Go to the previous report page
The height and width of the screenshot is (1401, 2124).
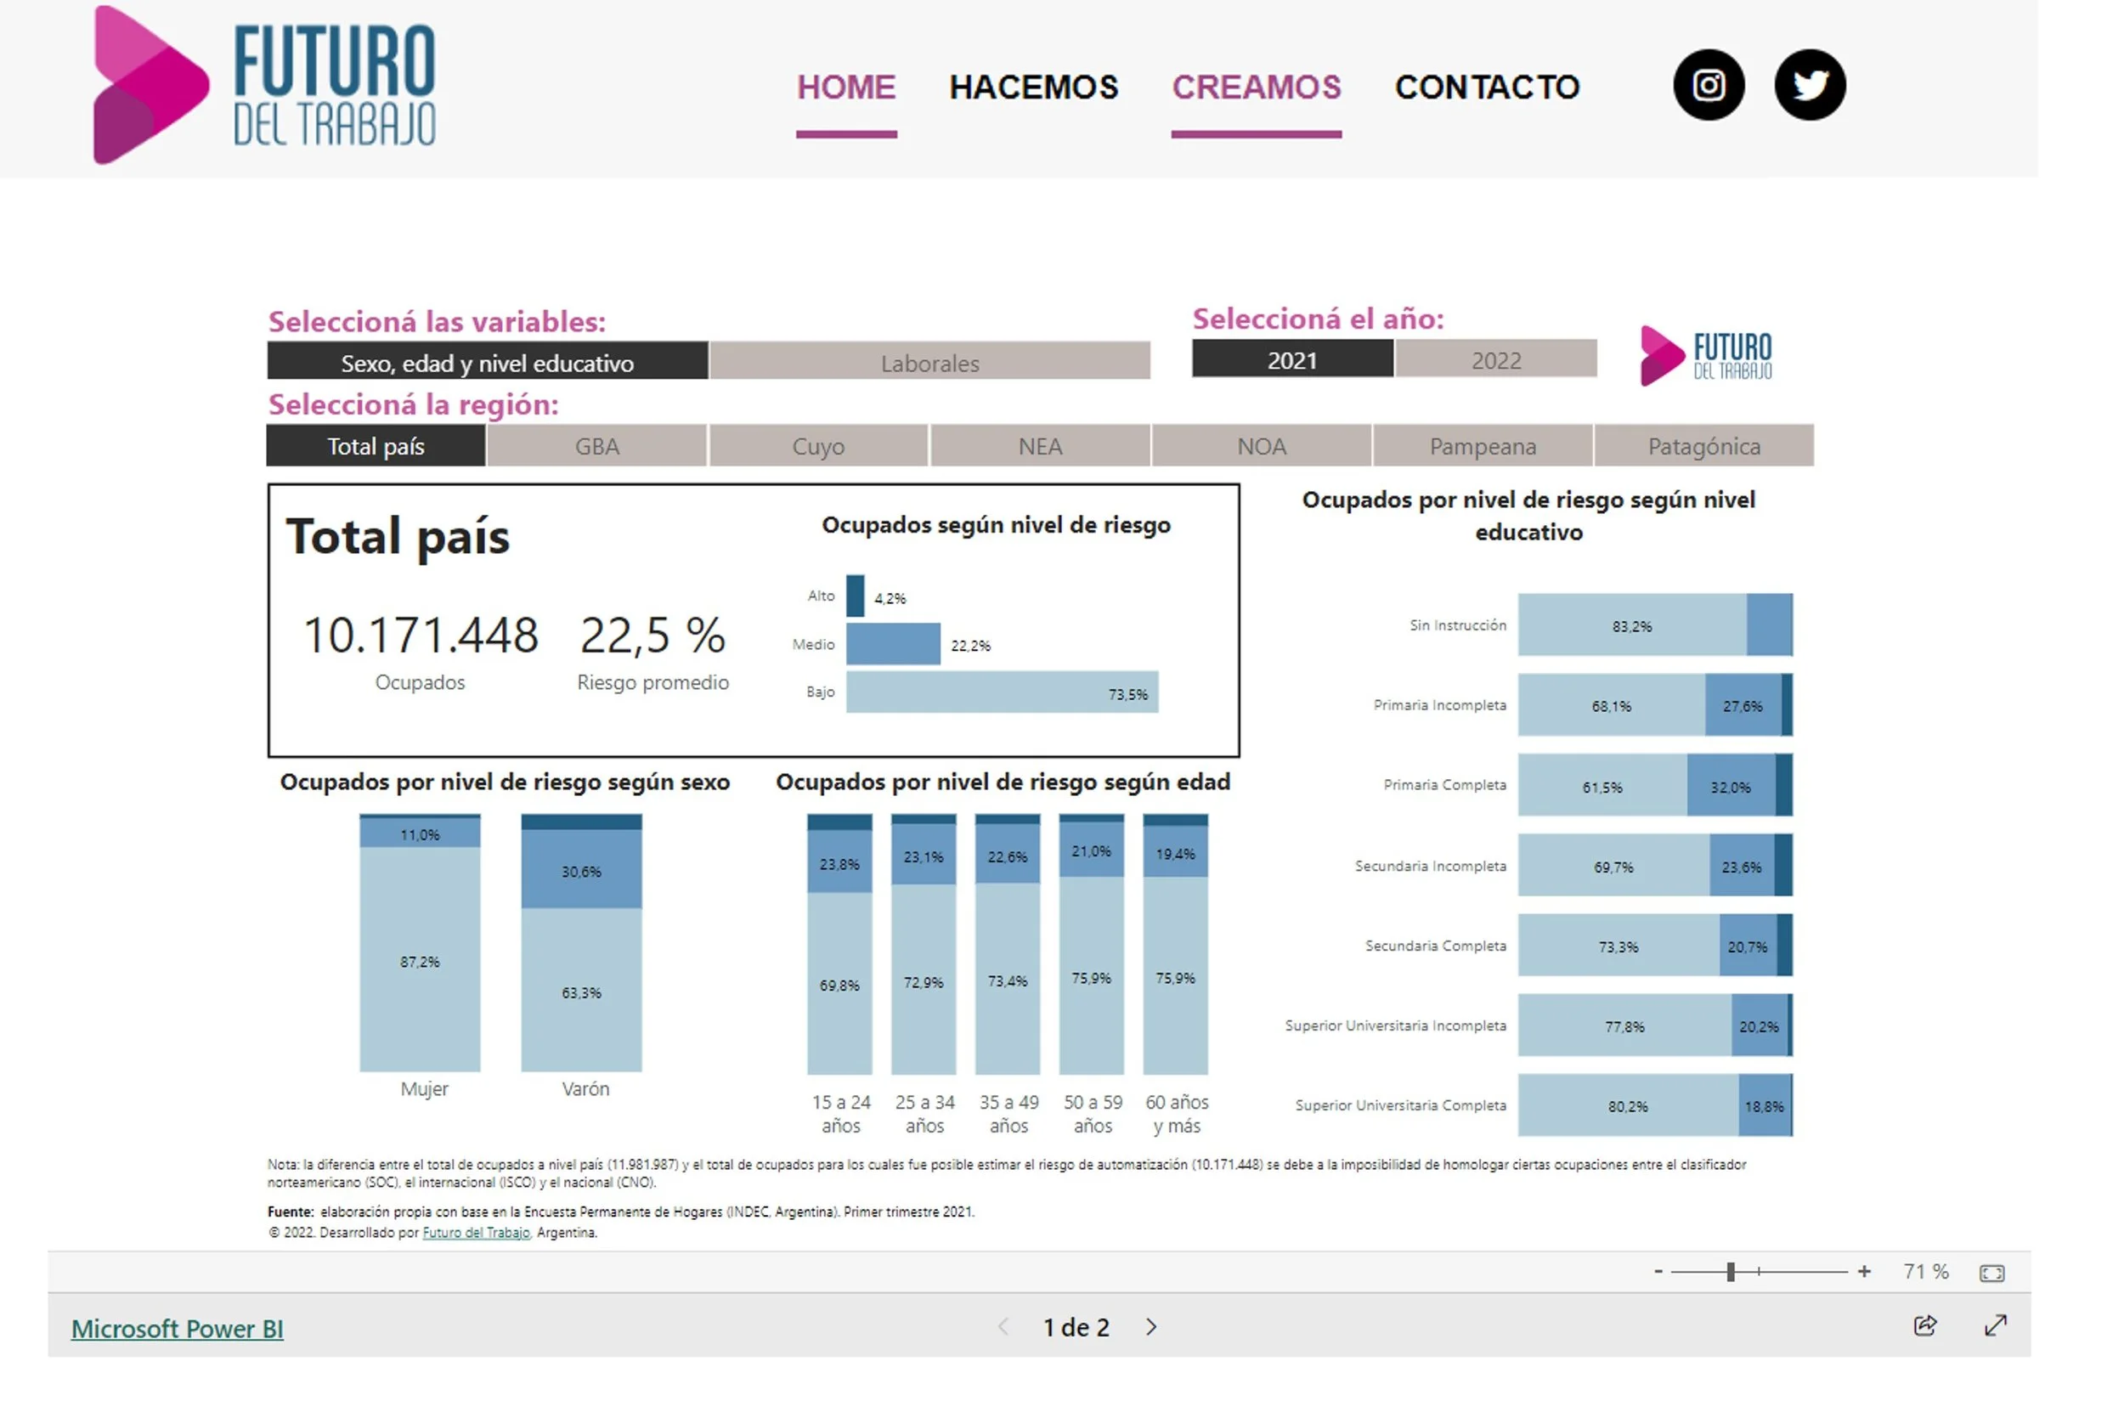tap(1003, 1327)
